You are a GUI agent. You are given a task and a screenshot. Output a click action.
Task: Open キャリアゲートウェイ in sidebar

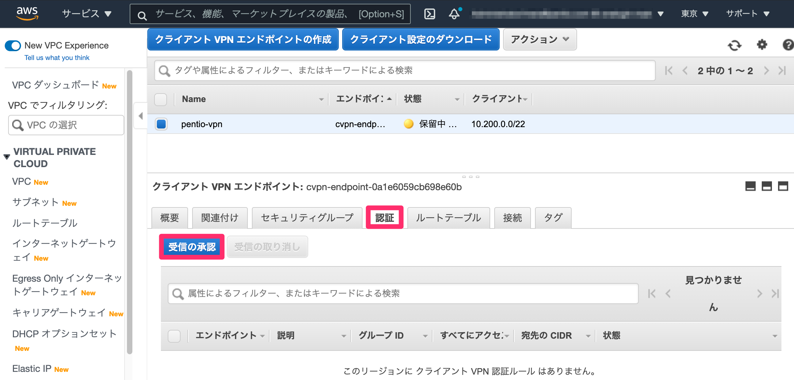point(59,313)
